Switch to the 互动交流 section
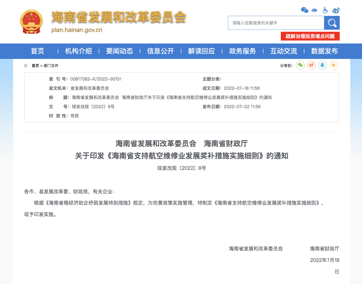 283,51
